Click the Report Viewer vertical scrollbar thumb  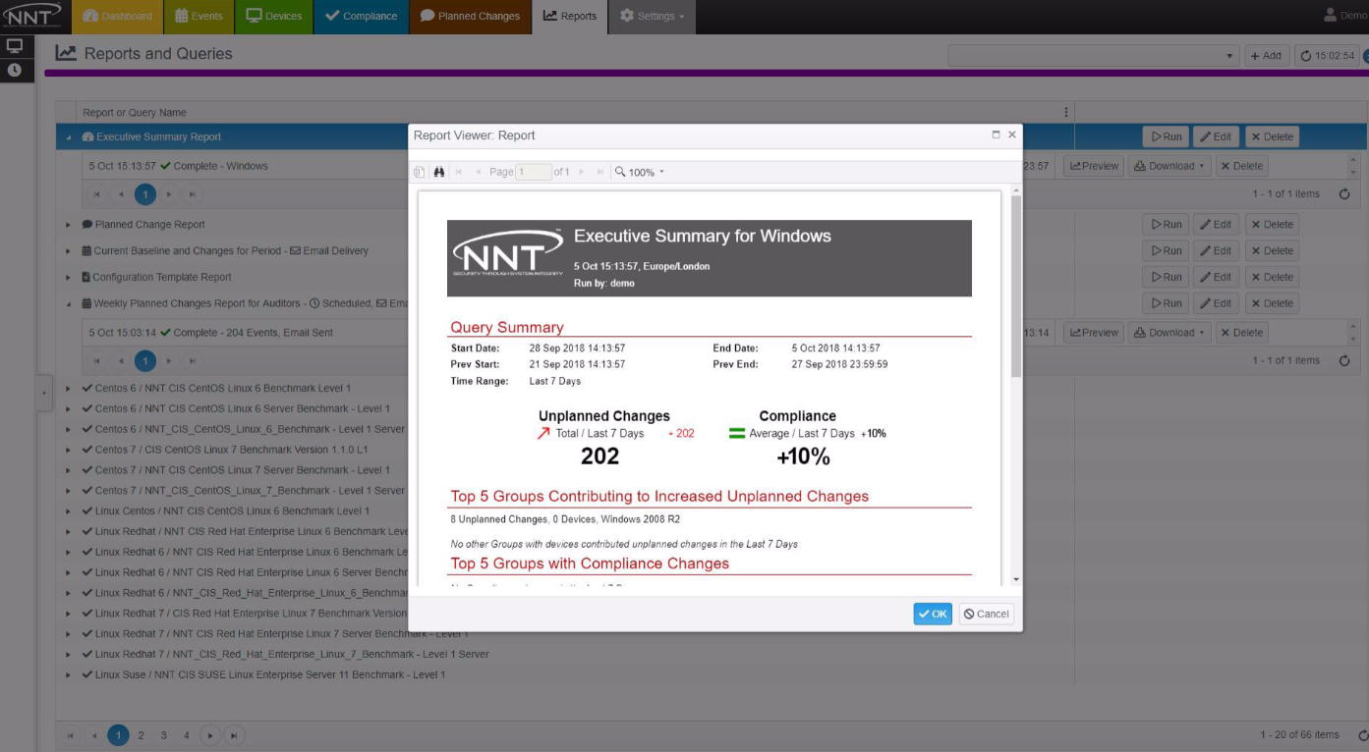1016,286
